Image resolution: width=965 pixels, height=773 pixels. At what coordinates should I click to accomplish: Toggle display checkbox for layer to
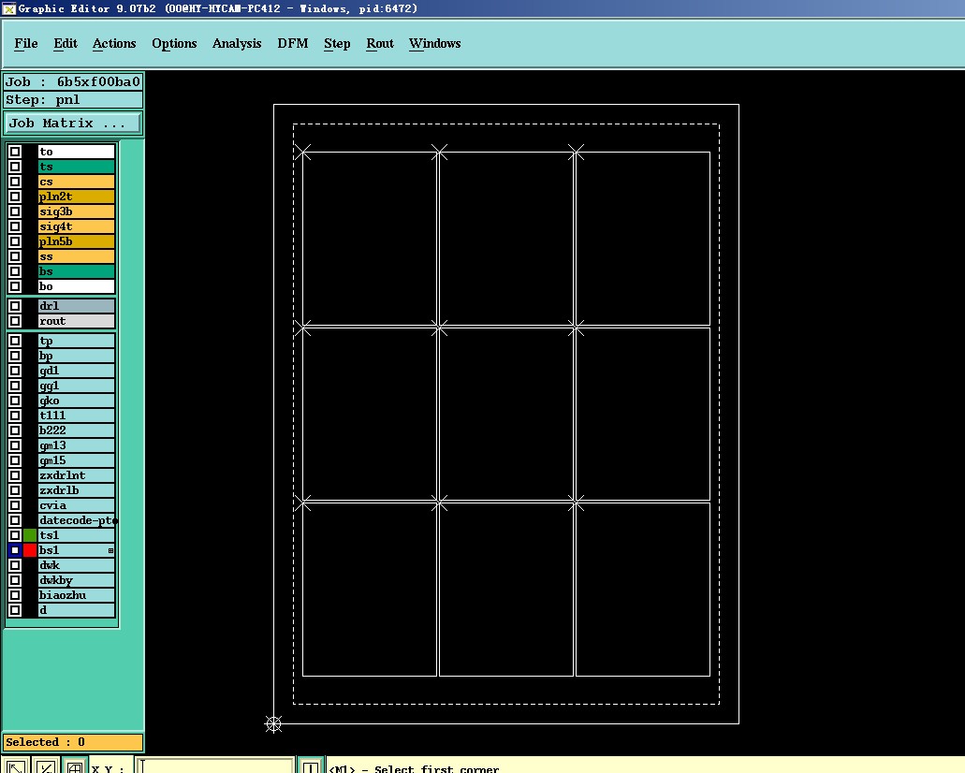pos(15,152)
